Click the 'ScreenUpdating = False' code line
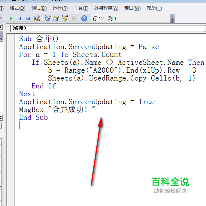206x206 pixels. coord(89,47)
